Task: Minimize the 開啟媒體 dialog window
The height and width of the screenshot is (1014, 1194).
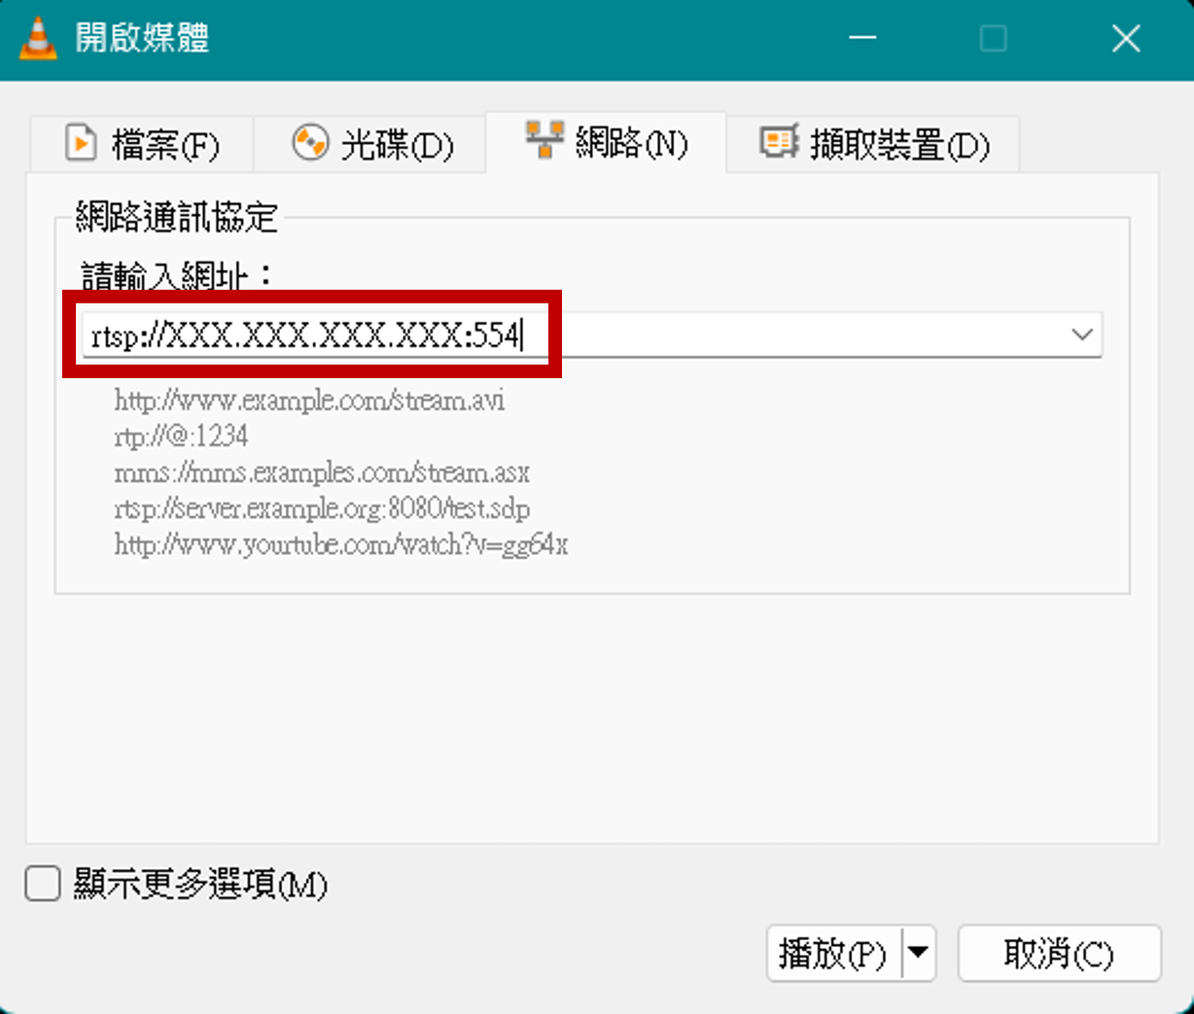Action: (x=862, y=39)
